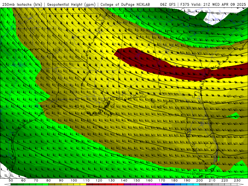
Task: Pick the dark red swatch below 110
Action: 90,184
